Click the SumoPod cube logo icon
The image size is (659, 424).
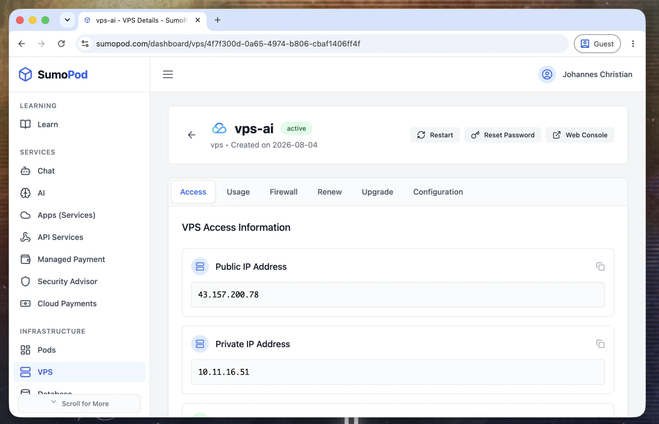(x=26, y=75)
